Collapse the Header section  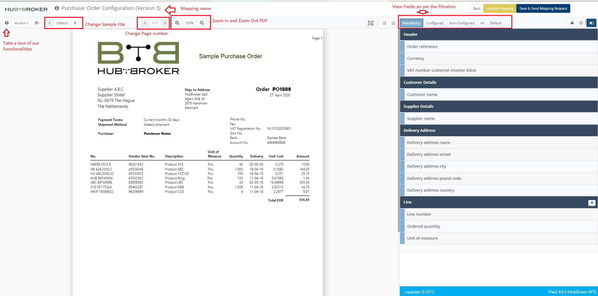click(x=499, y=34)
